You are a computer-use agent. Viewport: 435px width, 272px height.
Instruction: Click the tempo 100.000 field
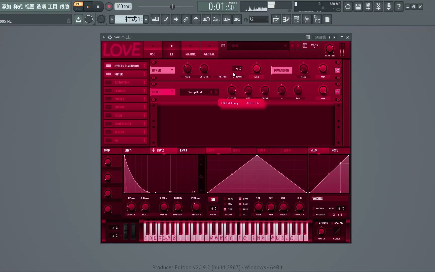(123, 7)
